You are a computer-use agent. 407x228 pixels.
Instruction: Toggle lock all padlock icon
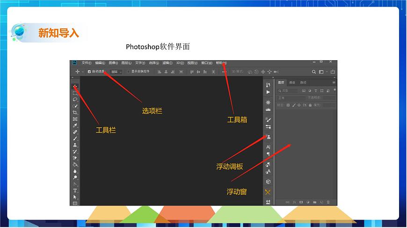(x=310, y=105)
